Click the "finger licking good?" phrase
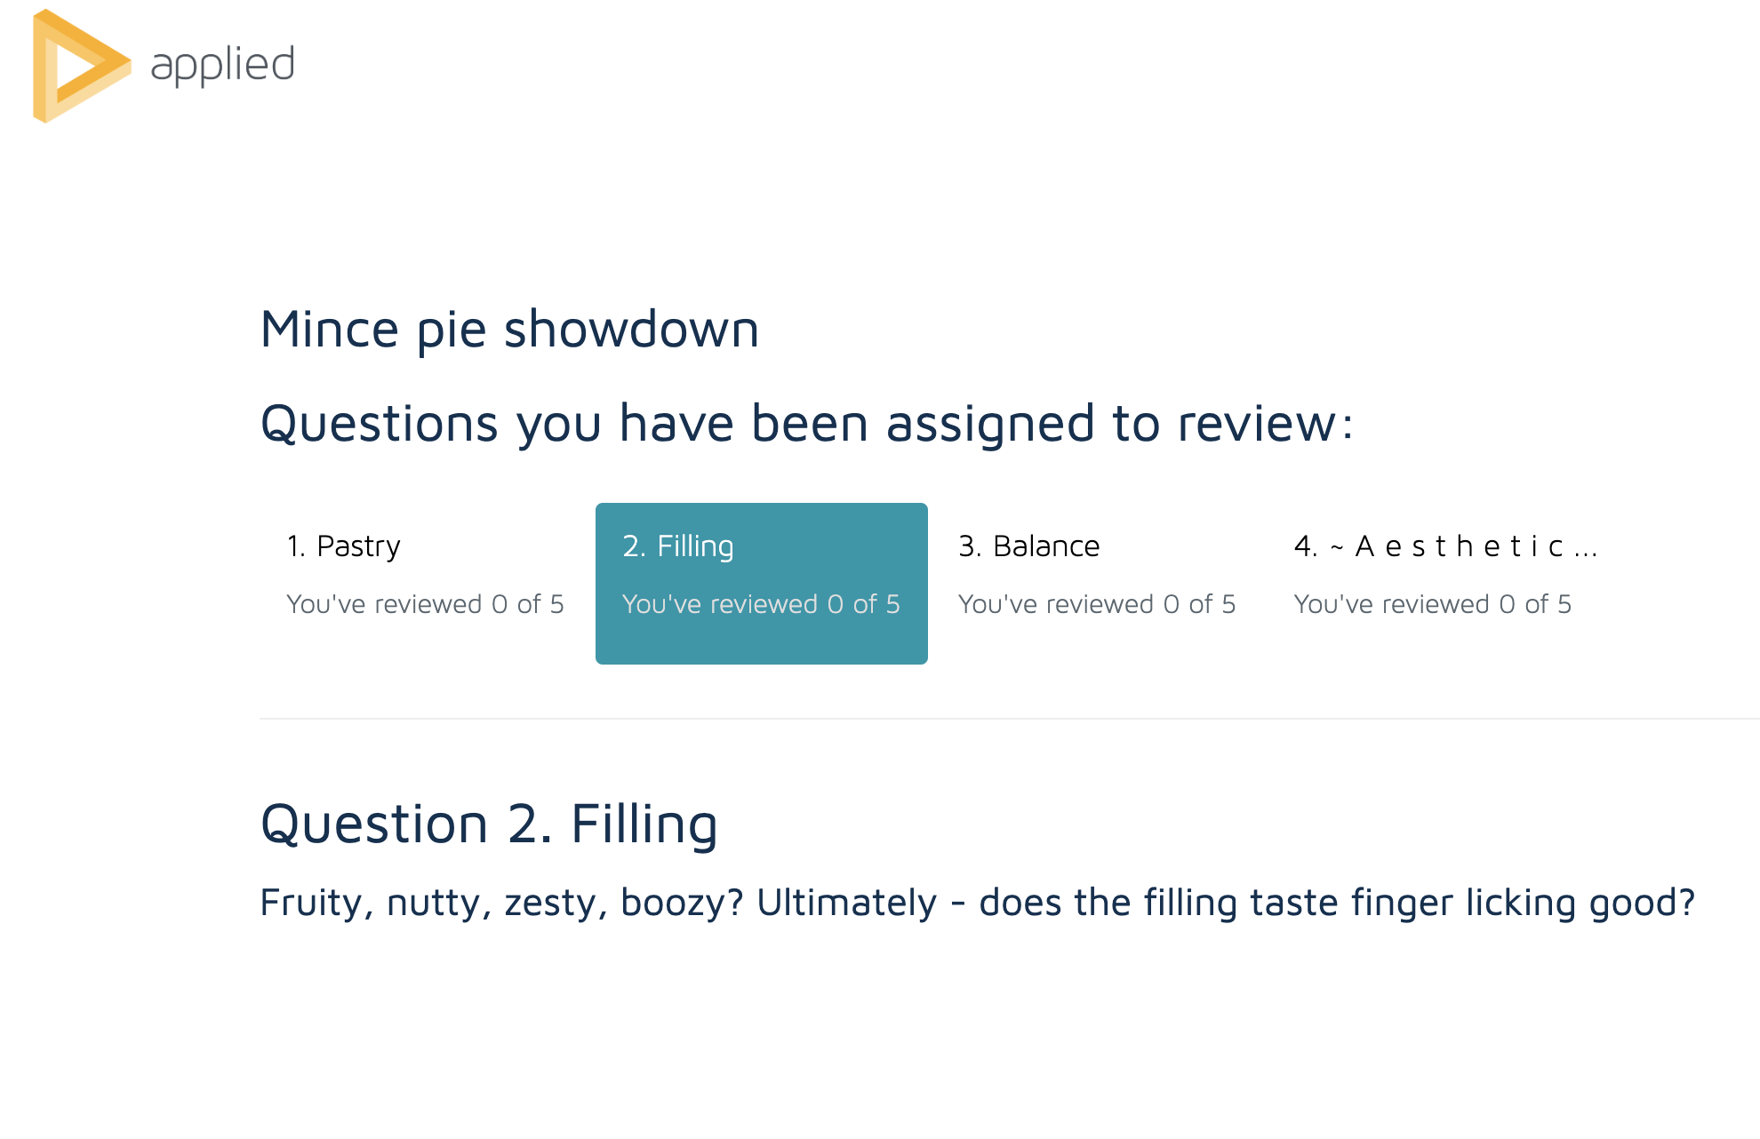 tap(1523, 903)
